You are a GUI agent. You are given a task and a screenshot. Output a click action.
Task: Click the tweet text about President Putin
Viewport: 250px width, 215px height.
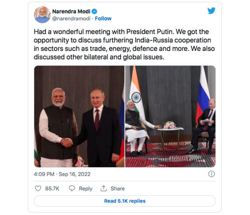[124, 44]
